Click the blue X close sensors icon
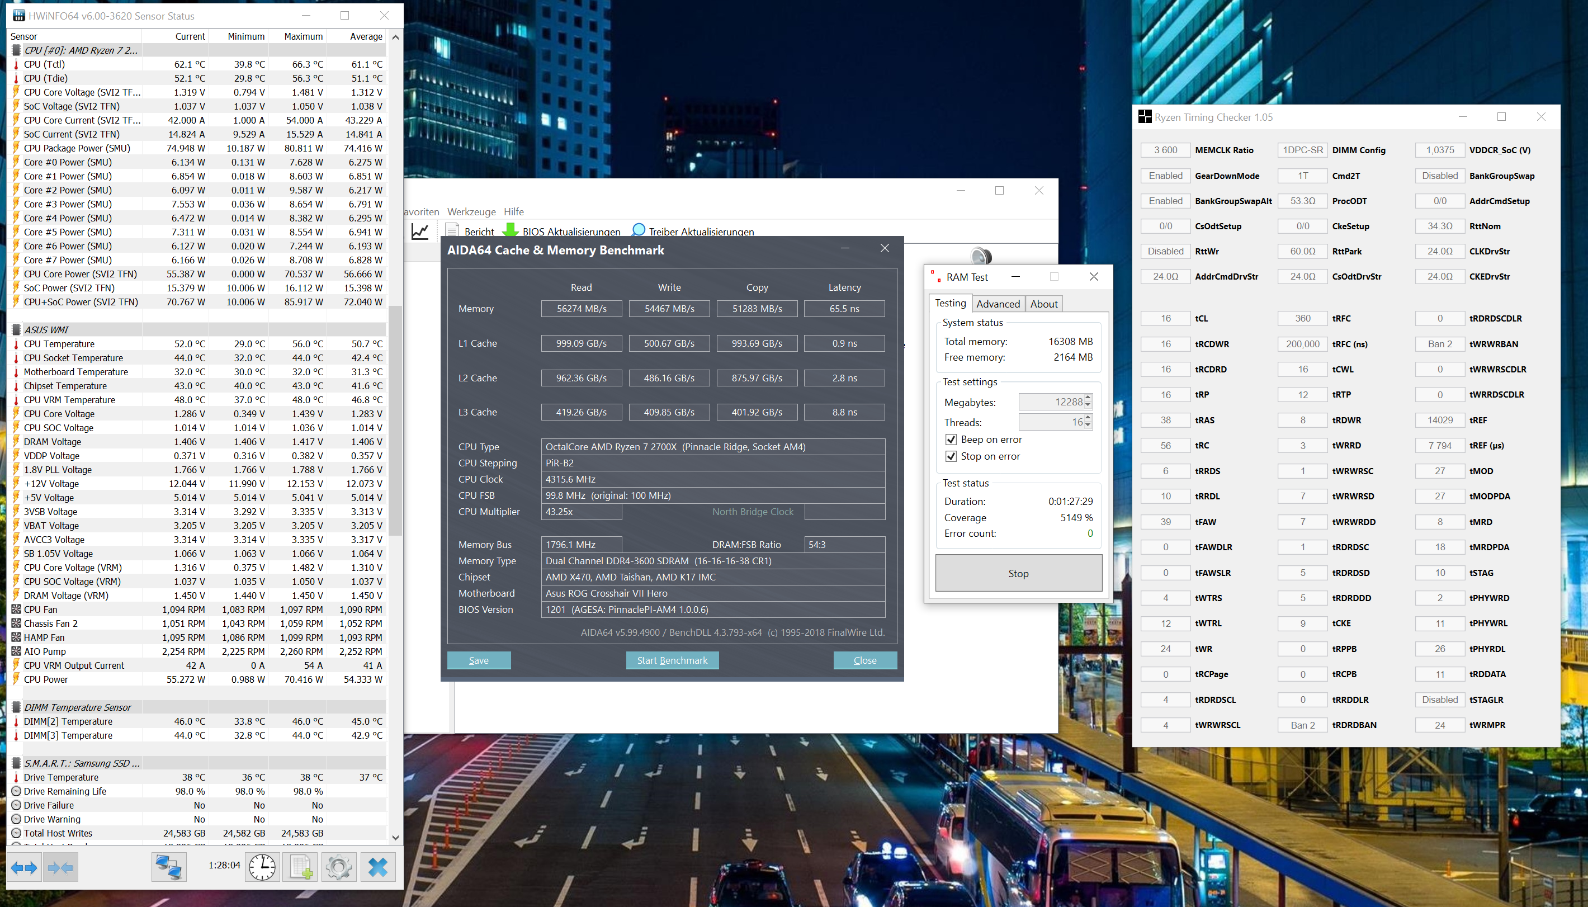The height and width of the screenshot is (907, 1588). [x=377, y=867]
